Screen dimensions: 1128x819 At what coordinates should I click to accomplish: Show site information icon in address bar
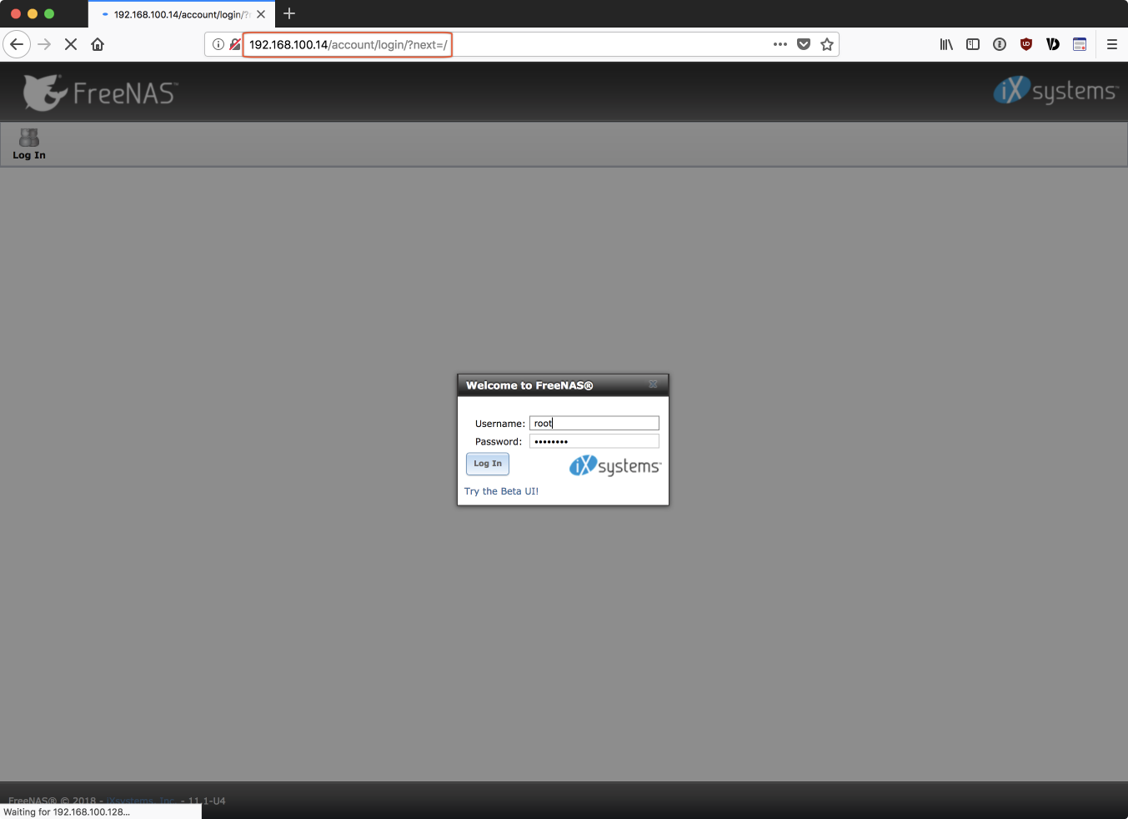tap(218, 44)
